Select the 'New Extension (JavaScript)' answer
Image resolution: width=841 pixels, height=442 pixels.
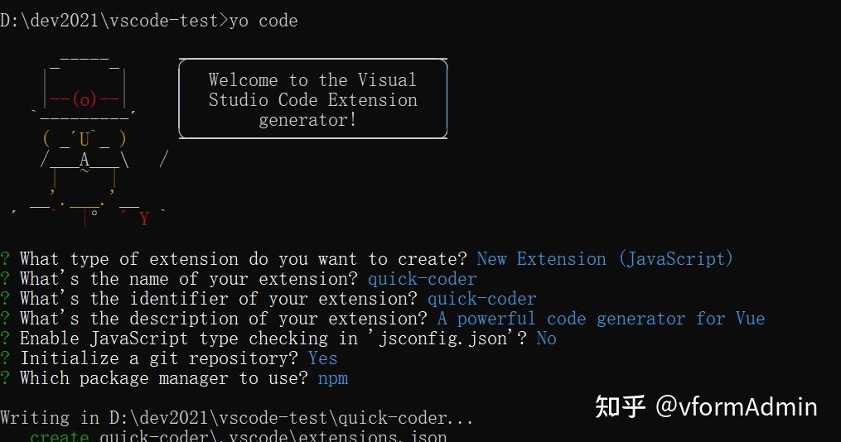tap(605, 259)
